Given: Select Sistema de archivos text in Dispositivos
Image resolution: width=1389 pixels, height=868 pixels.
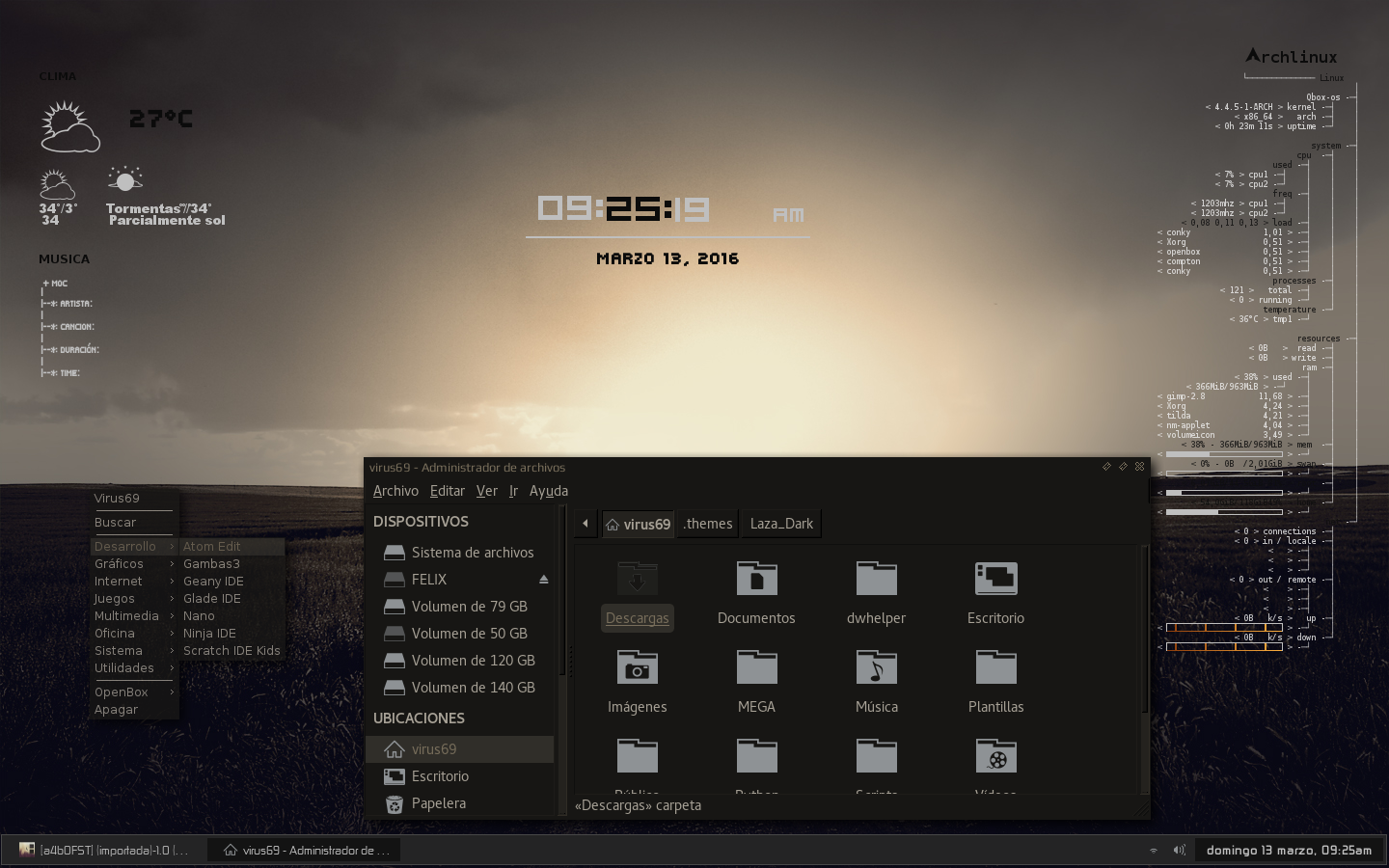Looking at the screenshot, I should pyautogui.click(x=473, y=553).
